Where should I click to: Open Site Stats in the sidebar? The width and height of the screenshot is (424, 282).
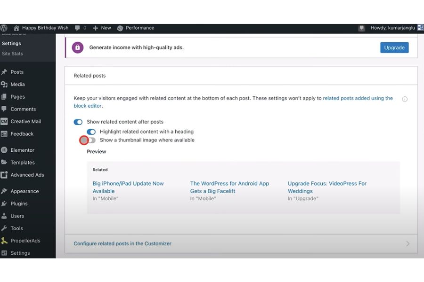pyautogui.click(x=12, y=54)
